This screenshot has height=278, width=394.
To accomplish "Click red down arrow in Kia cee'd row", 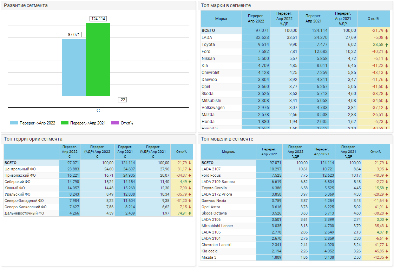I will click(387, 251).
